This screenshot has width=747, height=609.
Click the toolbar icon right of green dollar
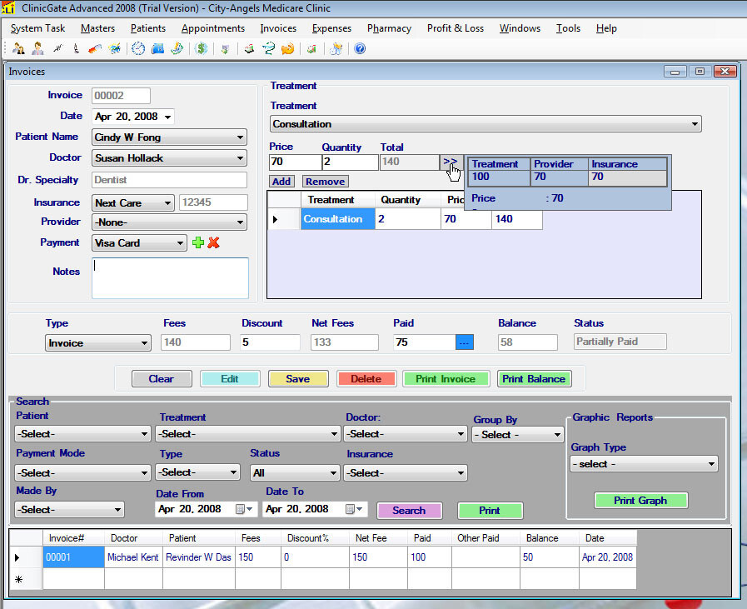tap(225, 48)
